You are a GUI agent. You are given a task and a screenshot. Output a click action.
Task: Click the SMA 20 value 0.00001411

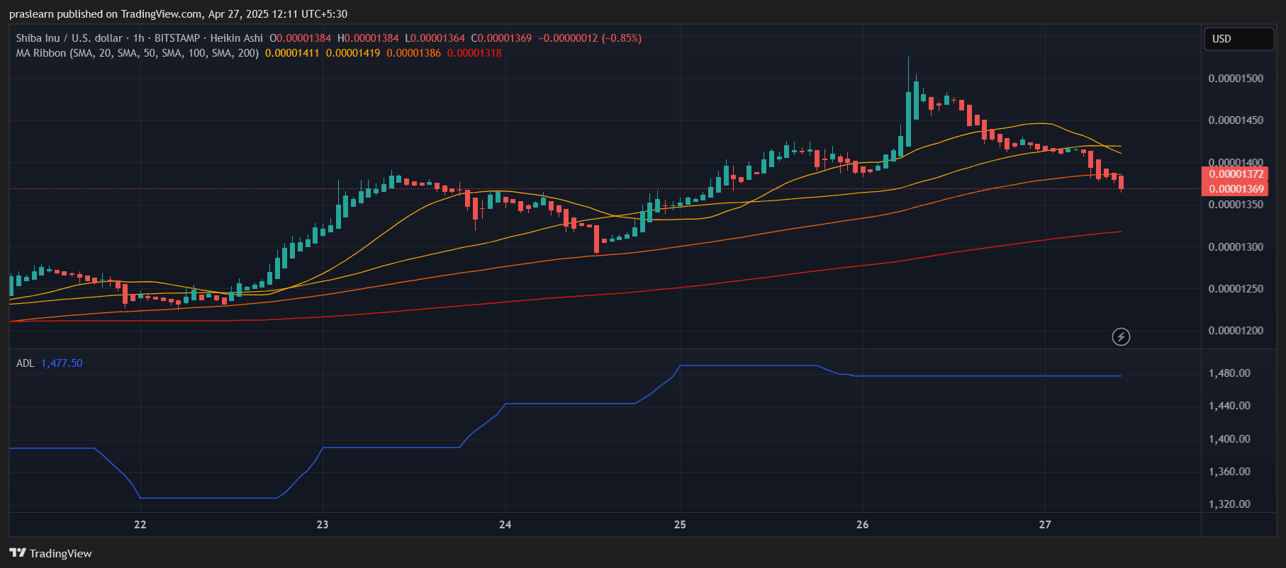coord(292,53)
